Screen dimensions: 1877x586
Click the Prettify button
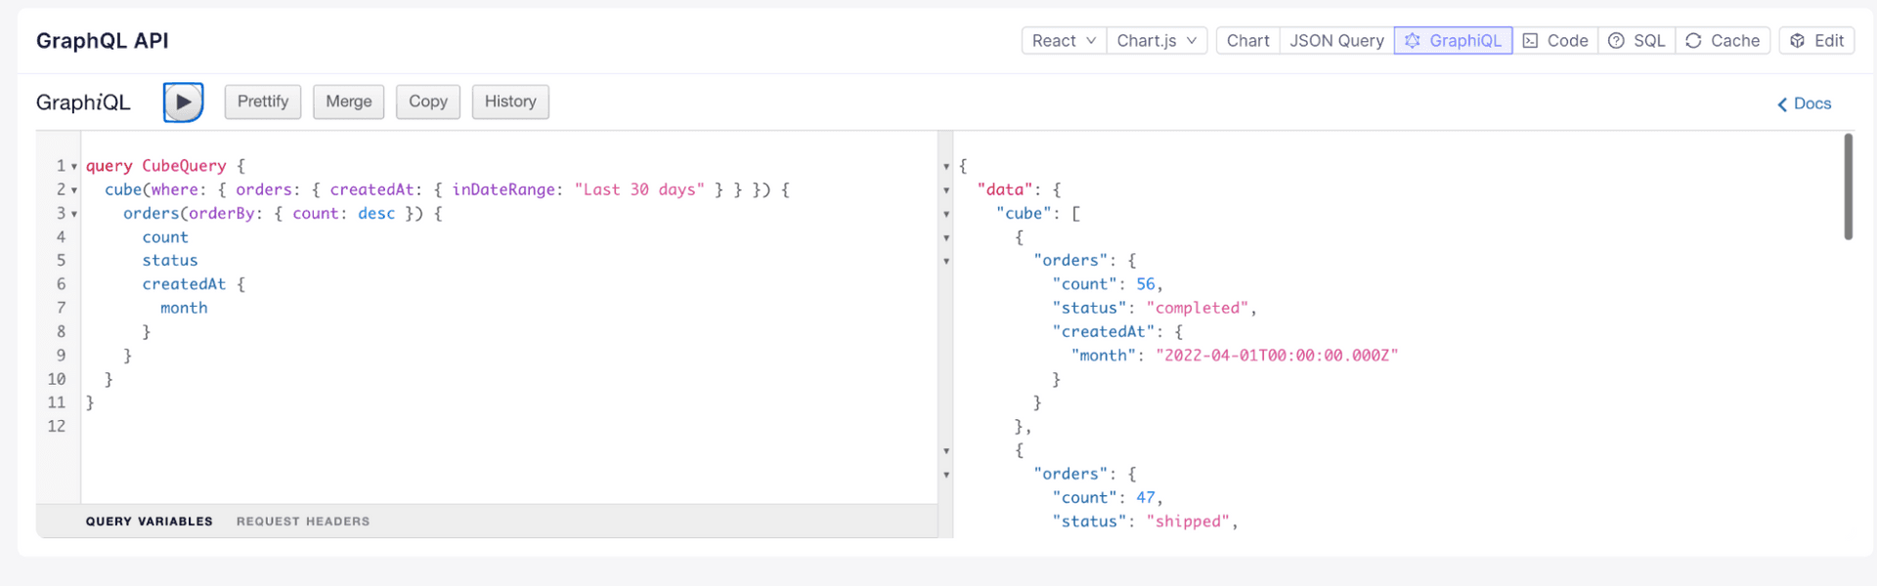[x=263, y=102]
